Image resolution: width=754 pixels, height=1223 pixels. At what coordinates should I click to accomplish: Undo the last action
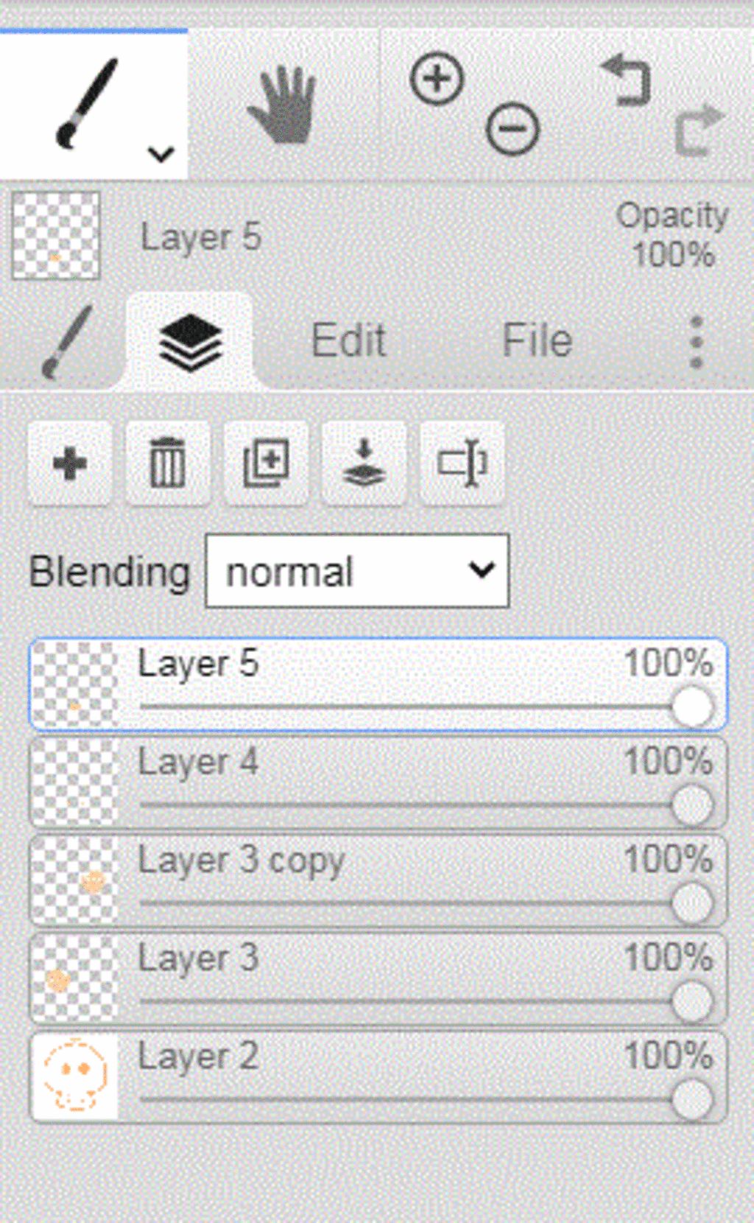tap(627, 80)
